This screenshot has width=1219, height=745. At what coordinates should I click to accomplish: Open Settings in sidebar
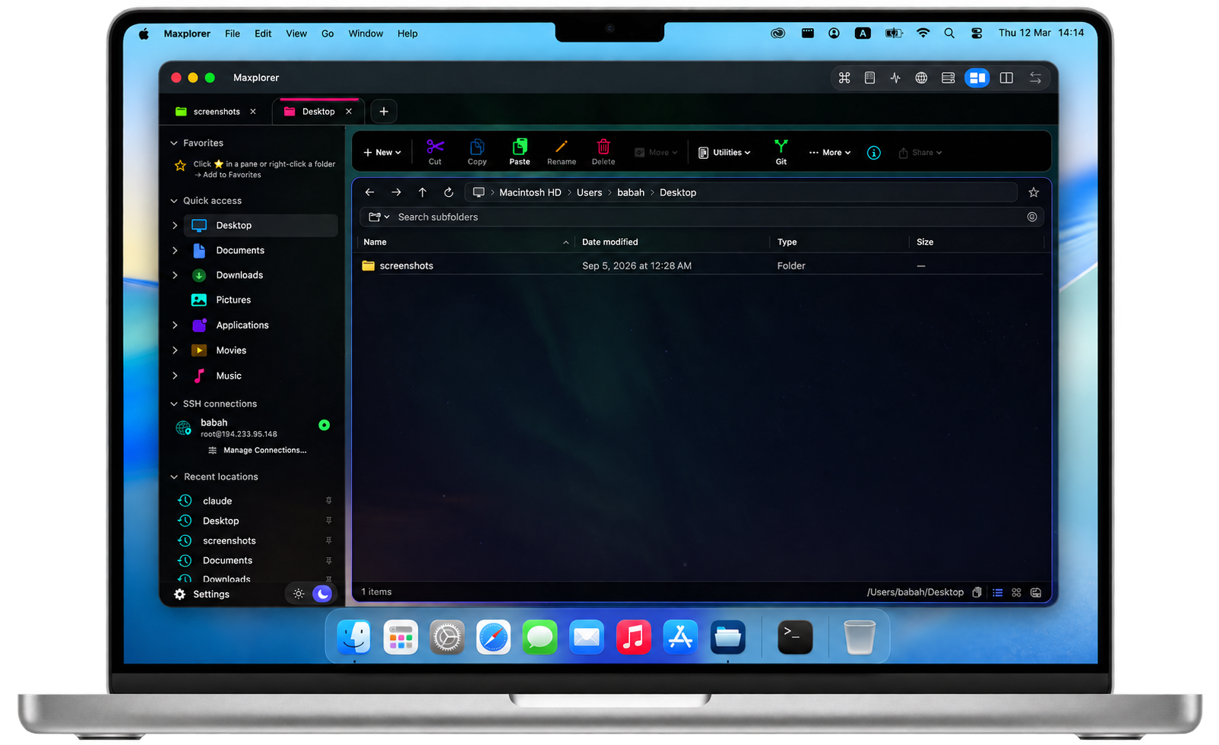(201, 594)
